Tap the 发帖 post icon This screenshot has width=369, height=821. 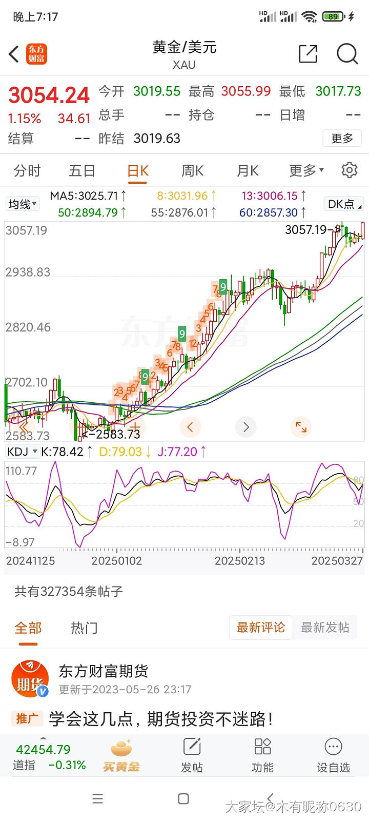point(192,755)
